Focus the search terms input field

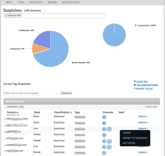pos(30,93)
